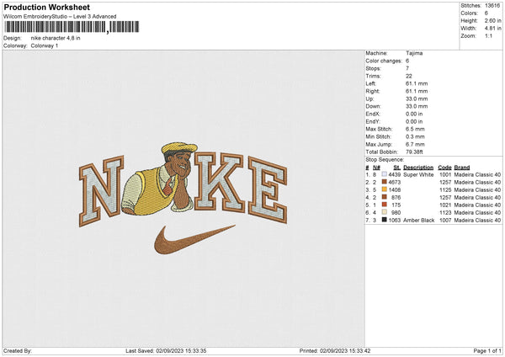The image size is (505, 357).
Task: Click the Trims value 22
Action: 409,76
